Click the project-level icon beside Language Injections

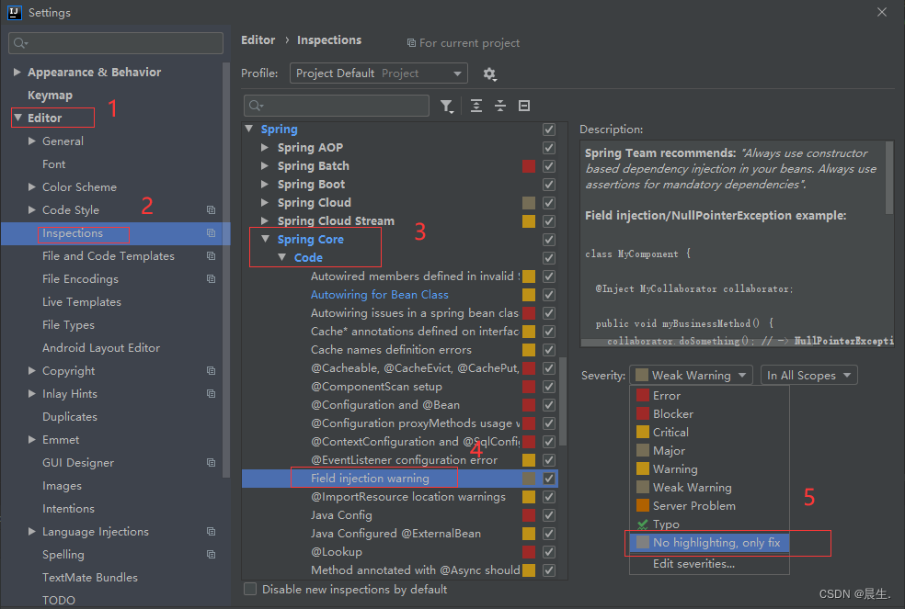(212, 532)
